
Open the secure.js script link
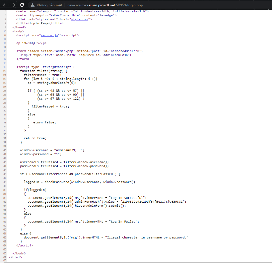[49, 35]
